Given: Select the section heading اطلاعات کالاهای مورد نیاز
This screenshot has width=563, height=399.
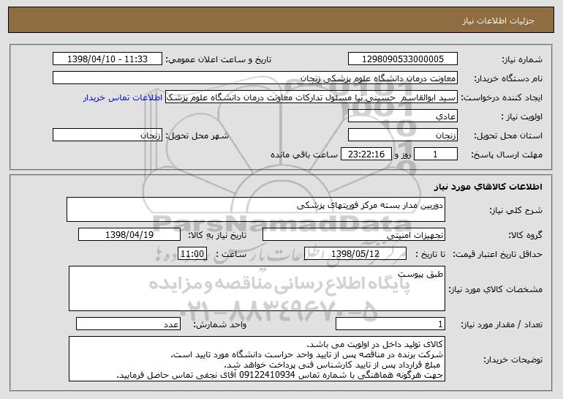Looking at the screenshot, I should point(488,187).
